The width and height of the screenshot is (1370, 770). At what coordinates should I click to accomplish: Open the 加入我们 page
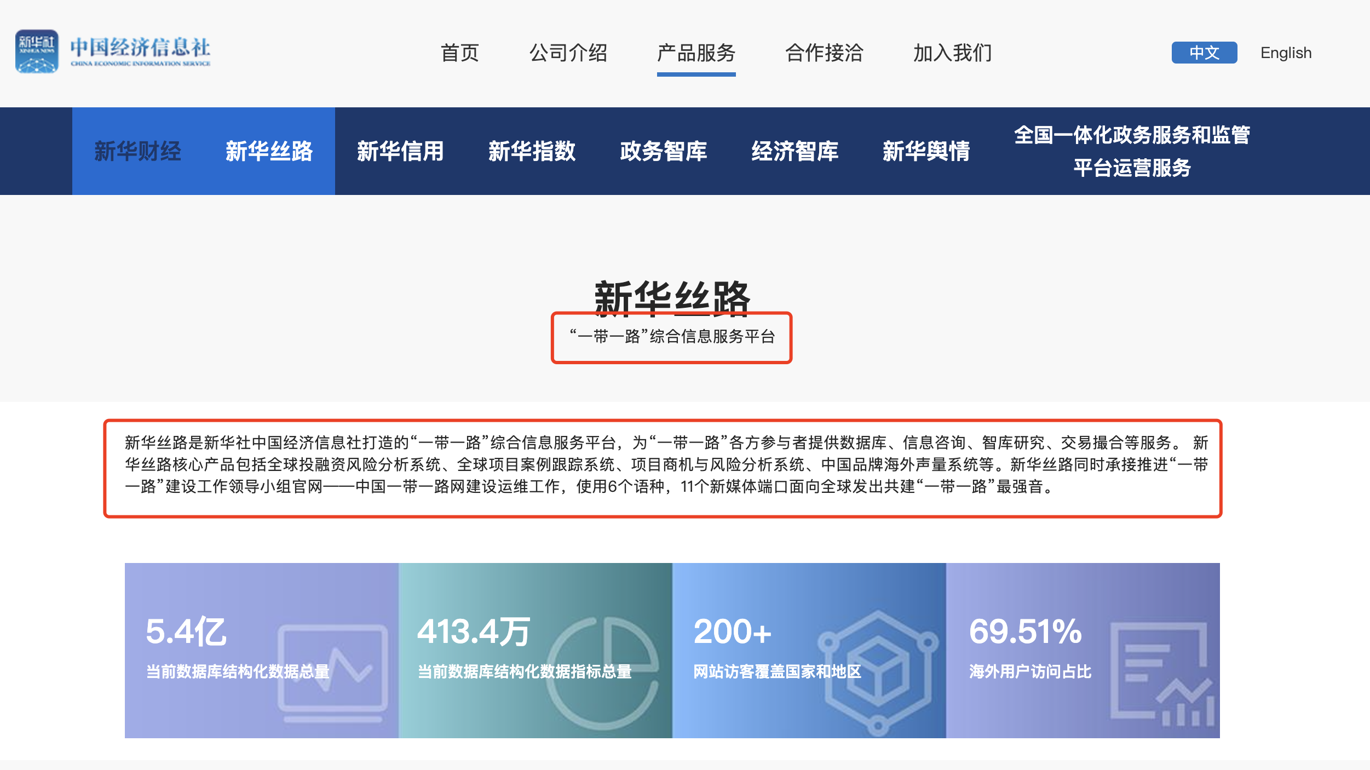pos(952,53)
